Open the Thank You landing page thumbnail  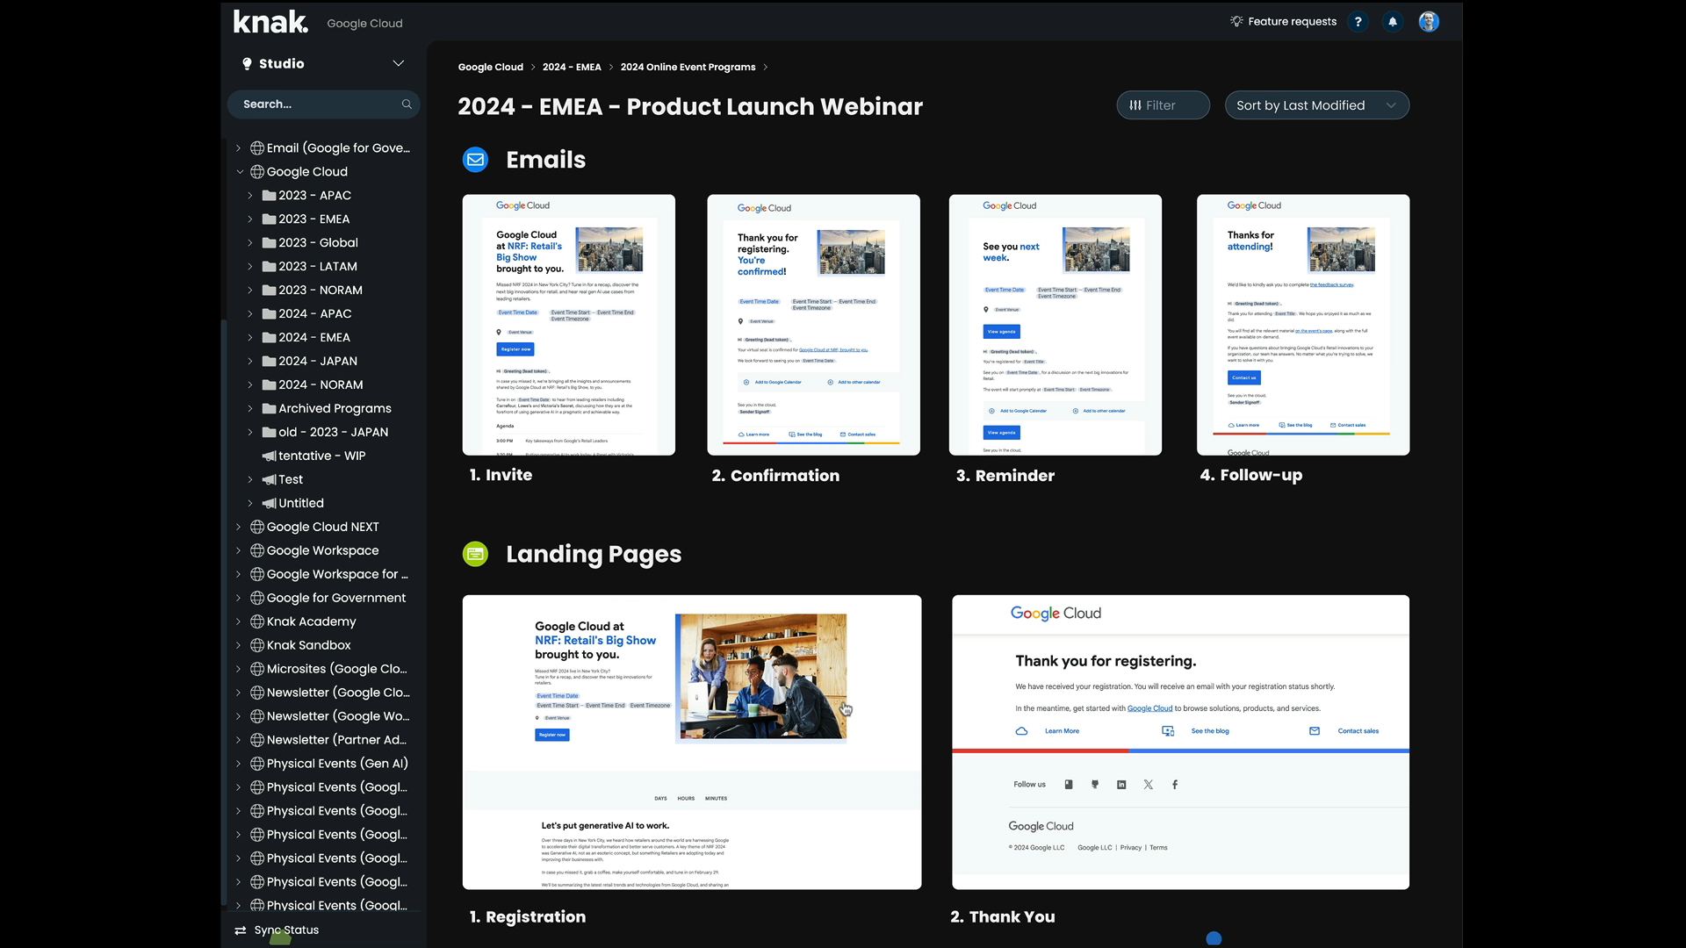(1180, 743)
